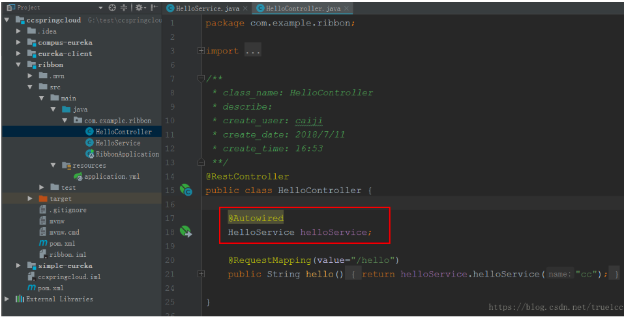This screenshot has height=317, width=624.
Task: Collapse the main folder
Action: pos(42,98)
